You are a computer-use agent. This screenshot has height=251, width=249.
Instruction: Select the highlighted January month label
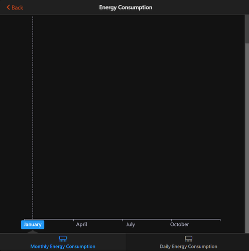click(33, 224)
